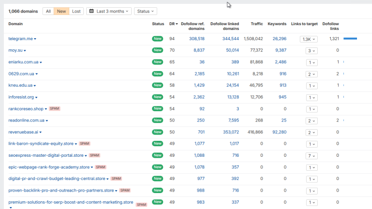Click 308,518 dofollow ref. domains value

click(197, 39)
